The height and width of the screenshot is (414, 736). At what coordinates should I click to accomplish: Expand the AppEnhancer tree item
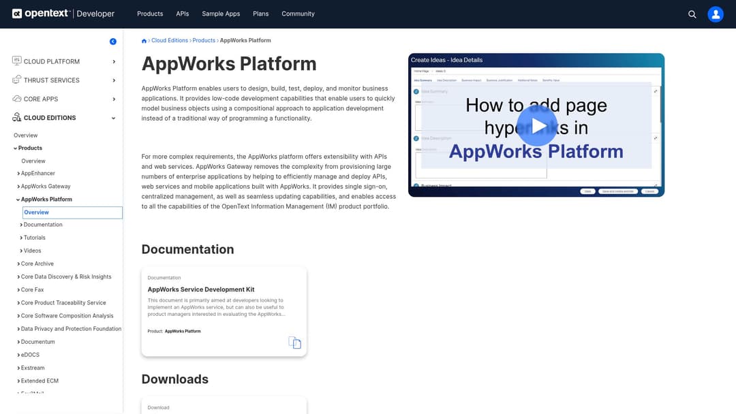(18, 174)
